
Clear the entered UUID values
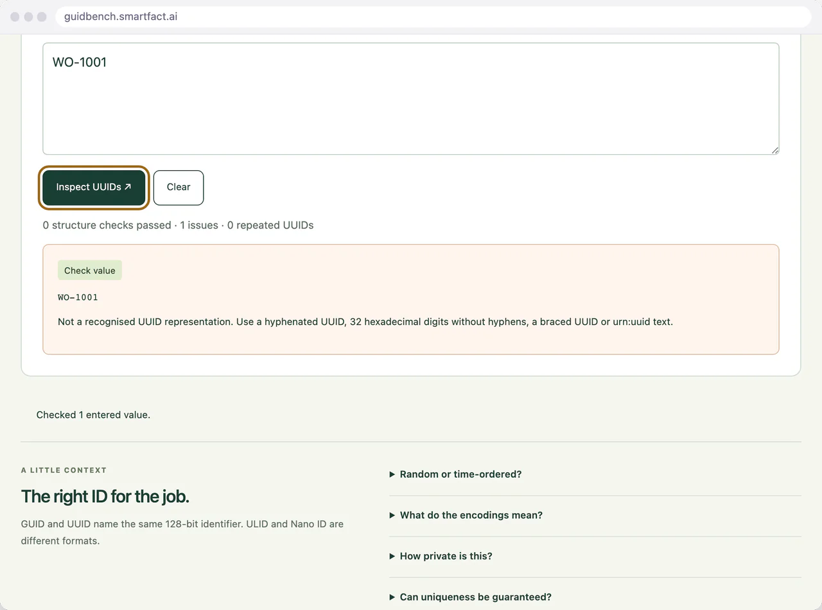coord(179,187)
